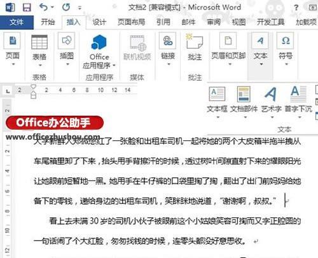Open the 开发工具 (Developer) tab
The height and width of the screenshot is (258, 318).
(x=271, y=22)
